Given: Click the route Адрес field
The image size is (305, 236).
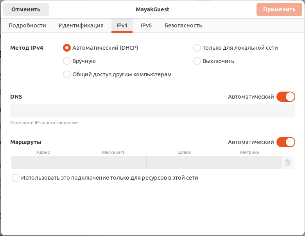Looking at the screenshot, I should point(45,162).
